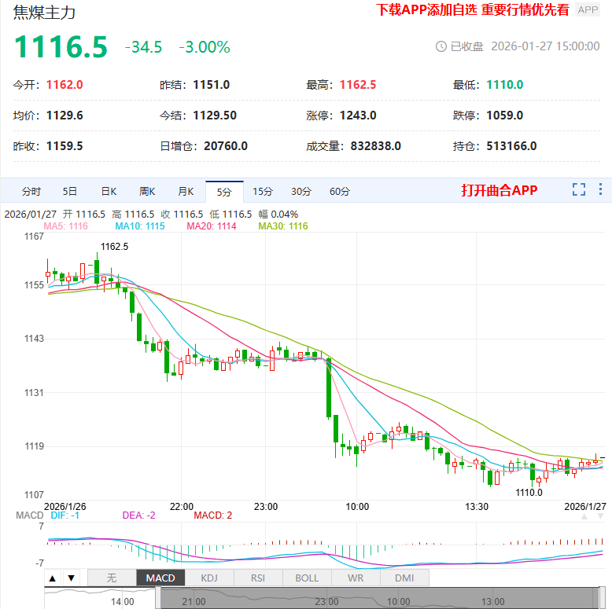This screenshot has height=609, width=612.
Task: Click the DIF: -1 label
Action: (x=65, y=515)
